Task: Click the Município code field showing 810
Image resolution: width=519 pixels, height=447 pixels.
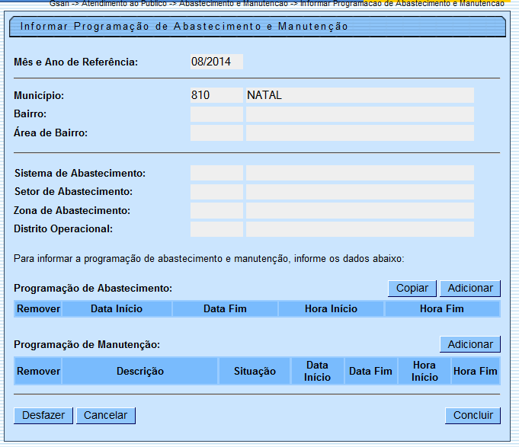Action: click(x=216, y=95)
